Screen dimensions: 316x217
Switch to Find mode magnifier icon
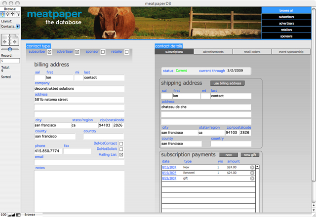(x=7, y=14)
